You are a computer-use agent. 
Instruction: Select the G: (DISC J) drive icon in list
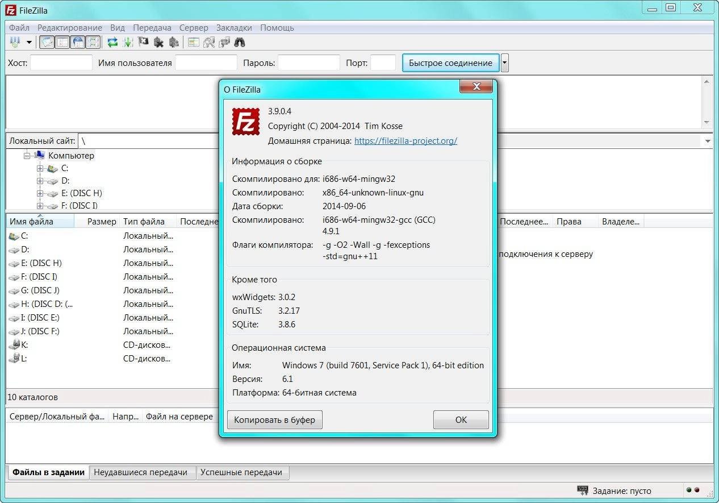pos(14,290)
